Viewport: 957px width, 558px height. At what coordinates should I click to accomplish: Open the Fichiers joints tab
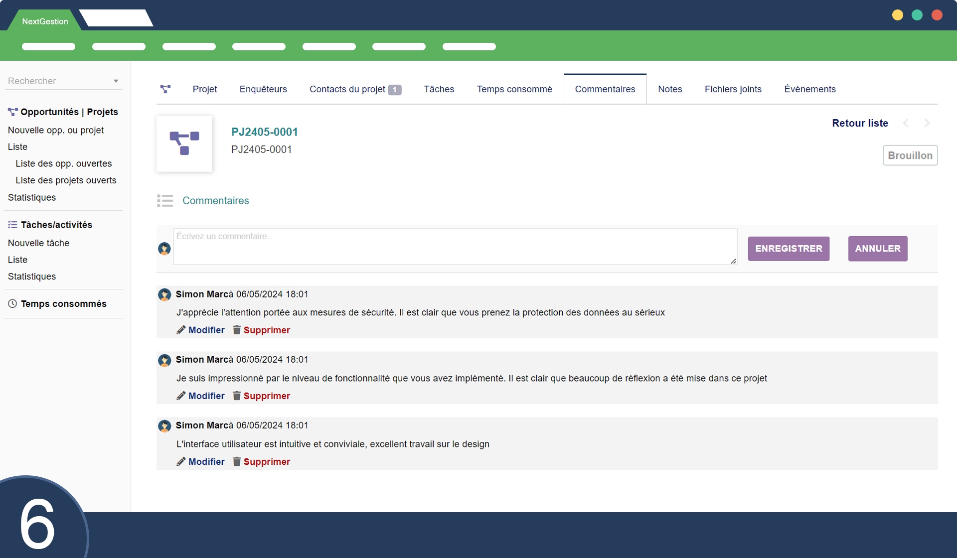(x=733, y=89)
